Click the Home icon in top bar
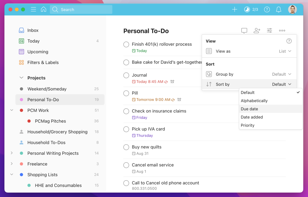Viewport: 308px width, 197px height. coord(43,9)
